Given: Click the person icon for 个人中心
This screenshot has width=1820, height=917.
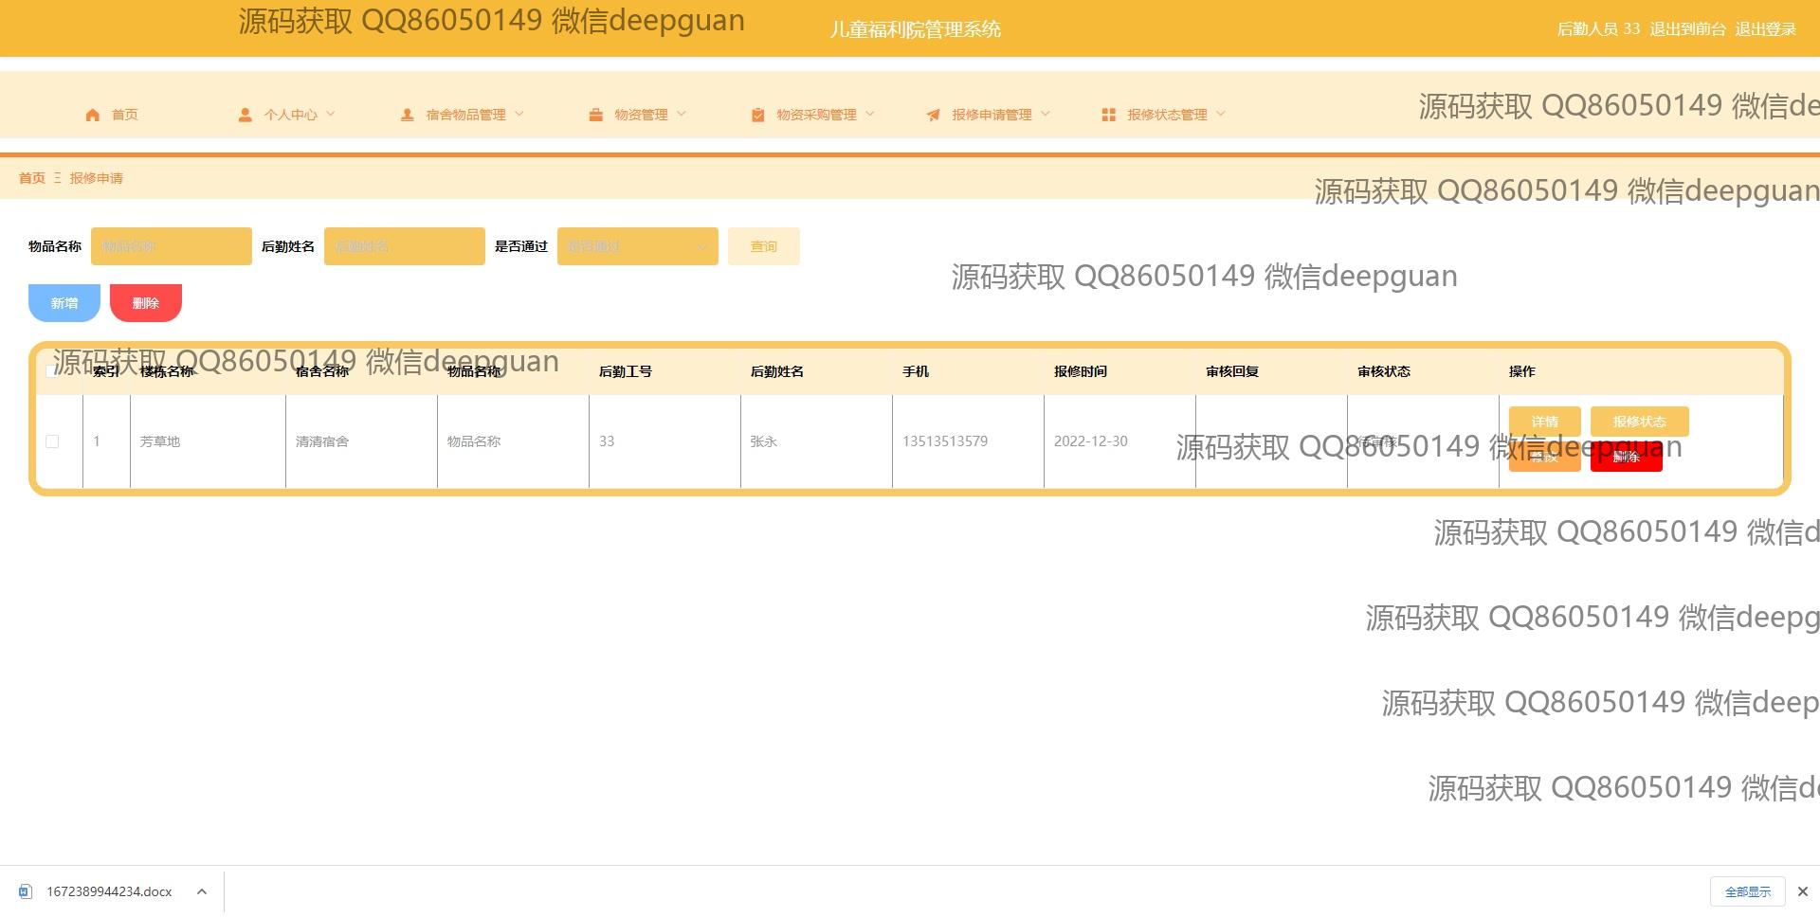Looking at the screenshot, I should click(x=245, y=115).
